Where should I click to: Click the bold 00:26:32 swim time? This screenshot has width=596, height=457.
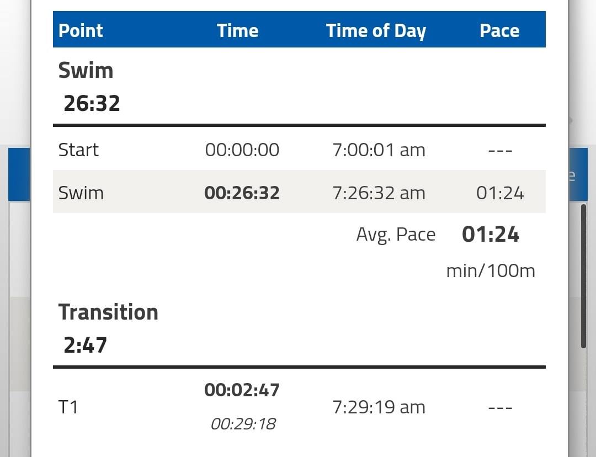(242, 193)
